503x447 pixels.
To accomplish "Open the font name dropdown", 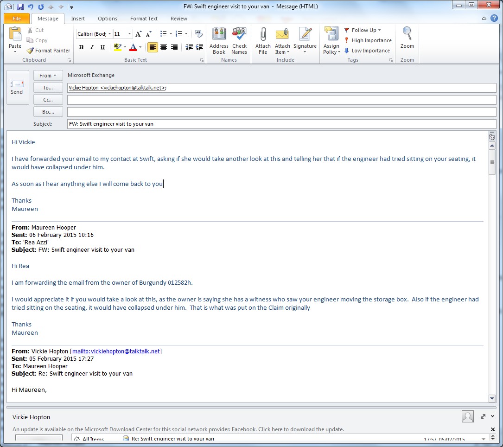I will pos(110,34).
